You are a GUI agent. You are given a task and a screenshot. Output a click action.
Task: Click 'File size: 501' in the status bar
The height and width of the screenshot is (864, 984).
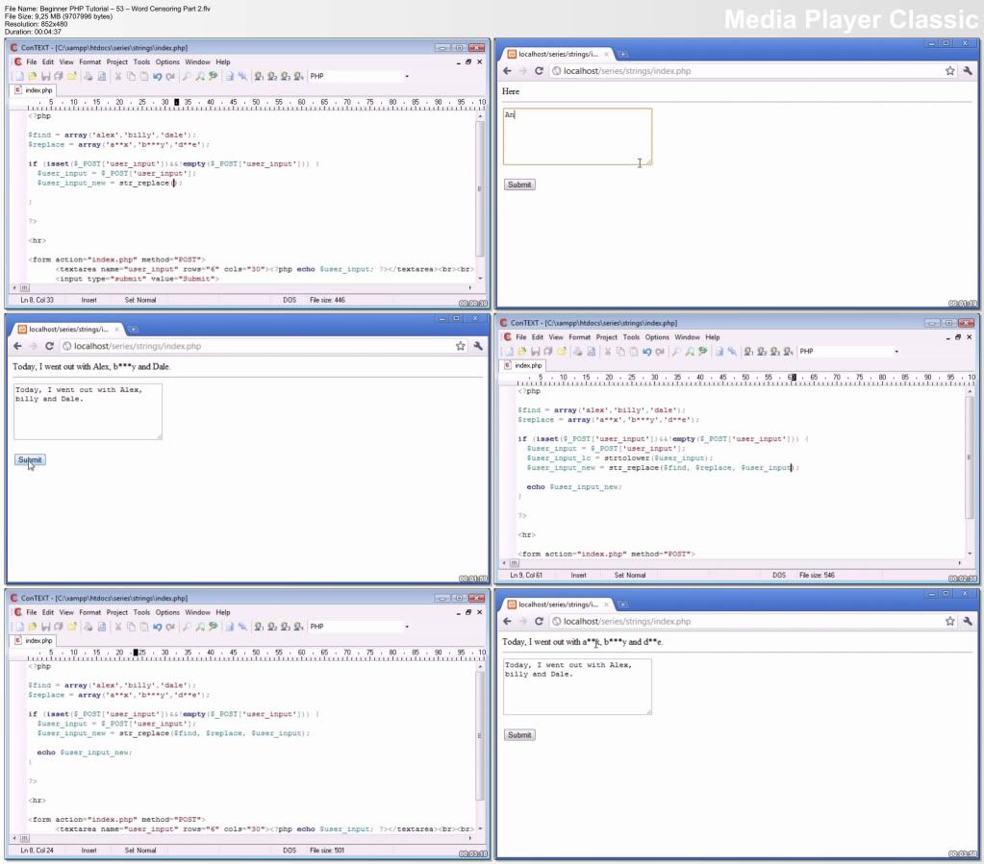point(328,851)
